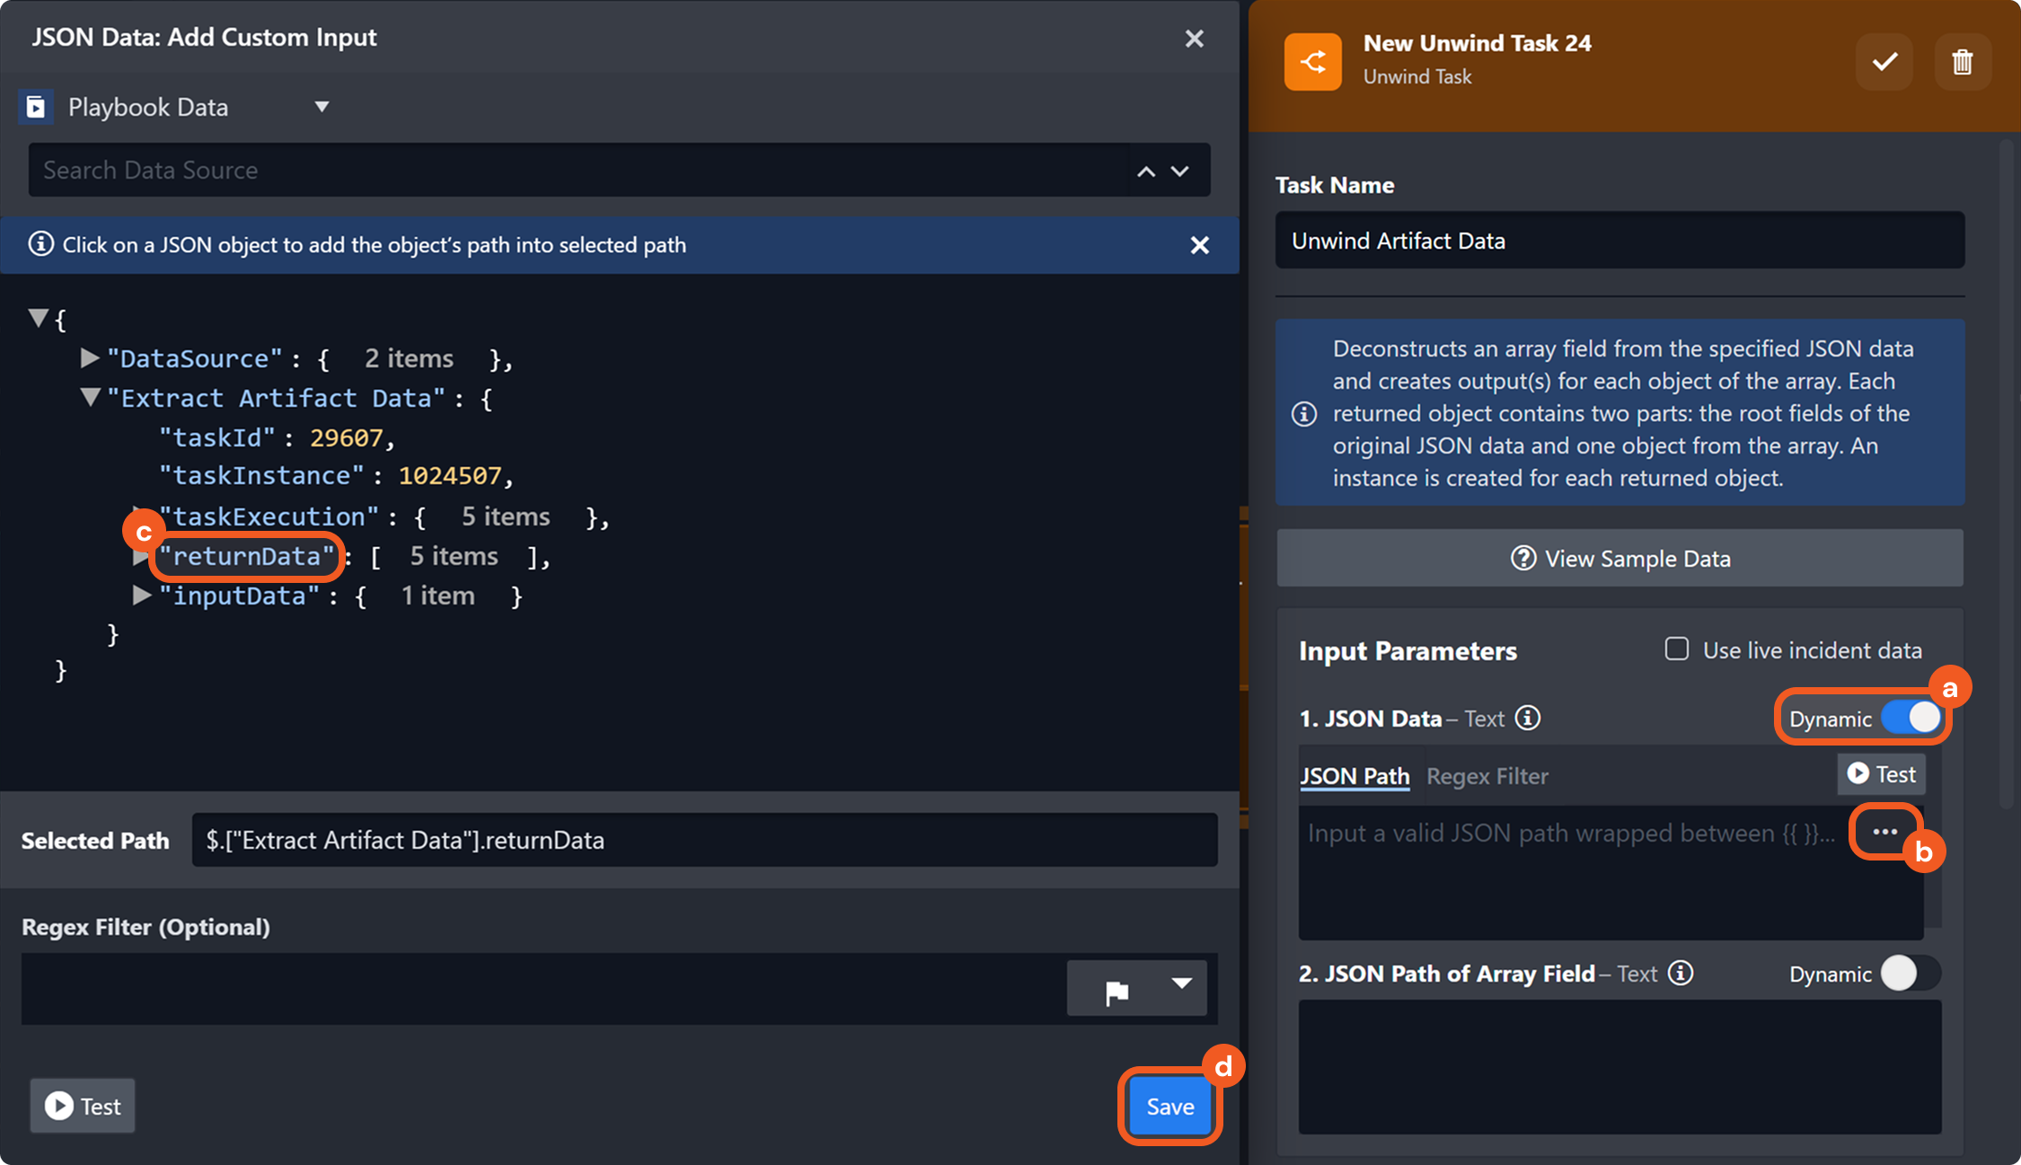Enable Dynamic toggle for JSON Path of Array Field
Image resolution: width=2021 pixels, height=1165 pixels.
[x=1911, y=973]
